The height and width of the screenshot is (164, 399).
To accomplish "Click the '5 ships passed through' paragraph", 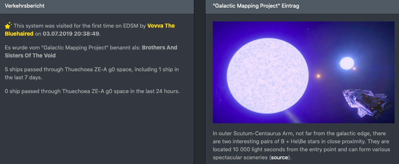I will (91, 73).
